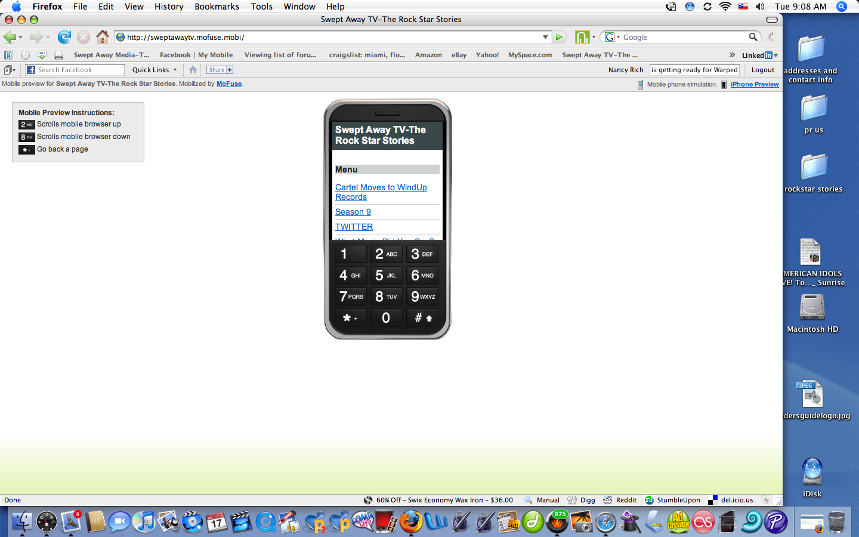Click the Stop loading icon
This screenshot has width=859, height=537.
[x=84, y=37]
